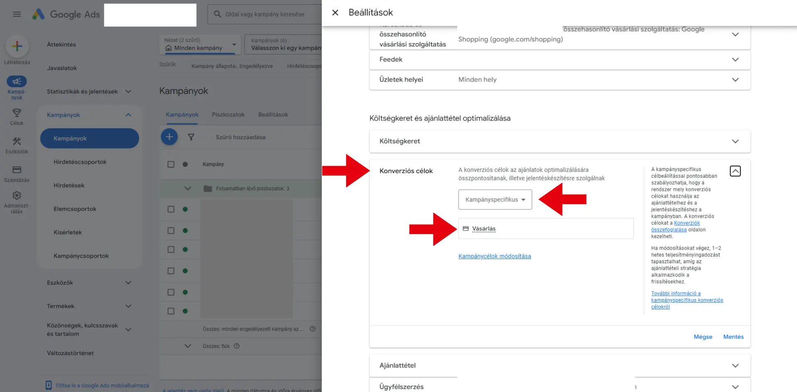Close the Beállítások panel

(335, 12)
